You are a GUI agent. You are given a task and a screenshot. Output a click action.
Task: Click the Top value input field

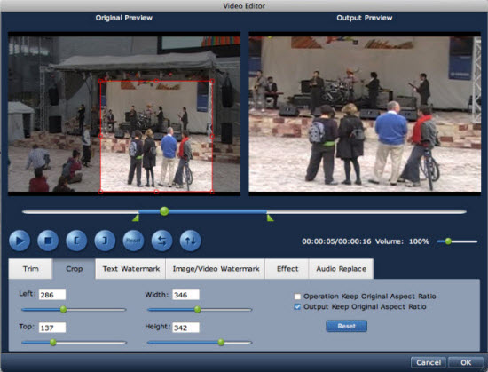(x=52, y=328)
